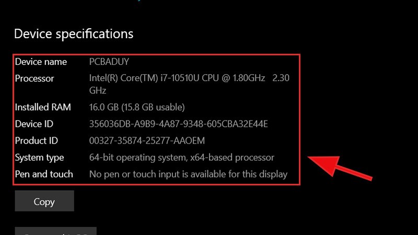Viewport: 418px width, 235px height.
Task: Click the Copy button
Action: [44, 201]
